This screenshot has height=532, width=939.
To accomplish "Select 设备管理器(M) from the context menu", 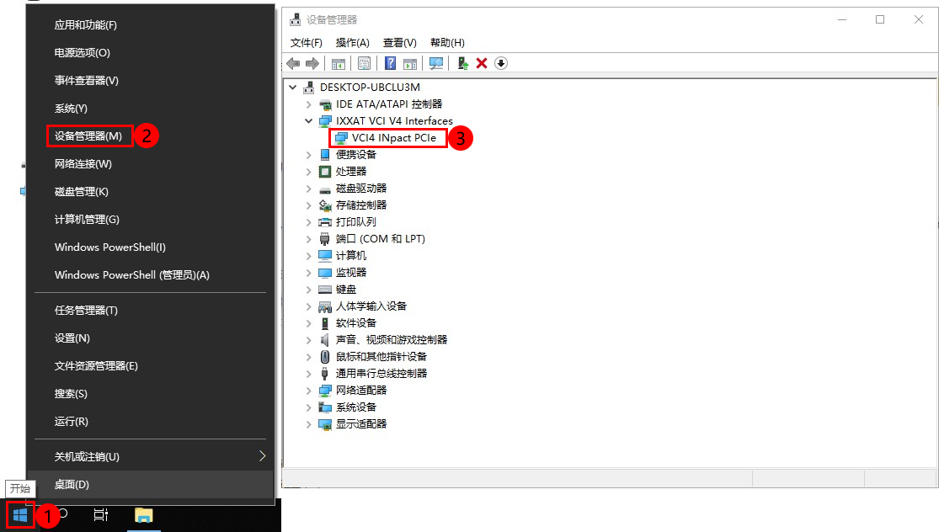I will (88, 136).
